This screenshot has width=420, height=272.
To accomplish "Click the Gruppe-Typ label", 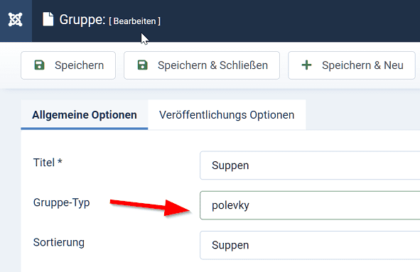I will coord(62,202).
